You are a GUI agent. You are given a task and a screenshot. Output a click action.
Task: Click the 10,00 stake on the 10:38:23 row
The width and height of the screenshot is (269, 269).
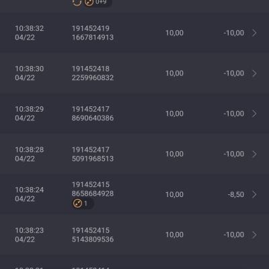[x=174, y=235]
